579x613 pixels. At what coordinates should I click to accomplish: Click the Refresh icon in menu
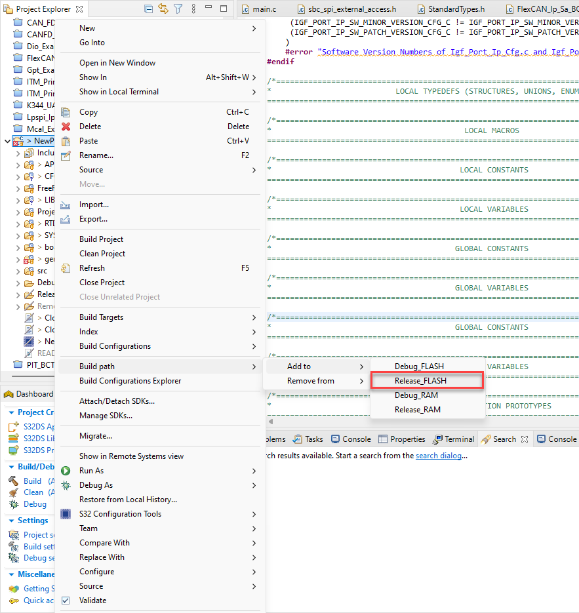tap(66, 268)
